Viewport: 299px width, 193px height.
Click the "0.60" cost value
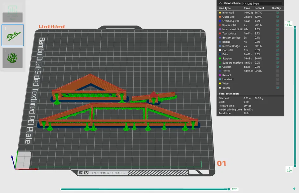click(x=246, y=102)
